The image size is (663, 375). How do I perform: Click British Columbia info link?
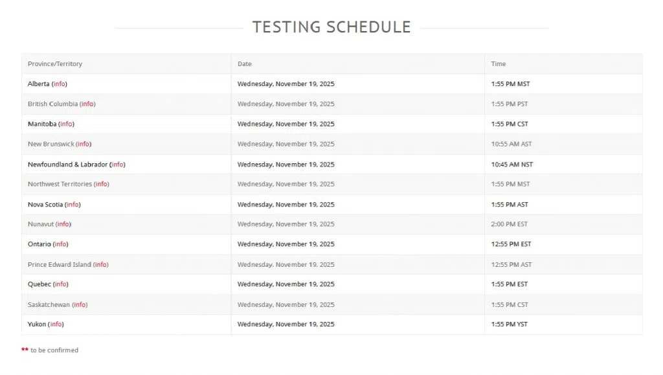87,104
